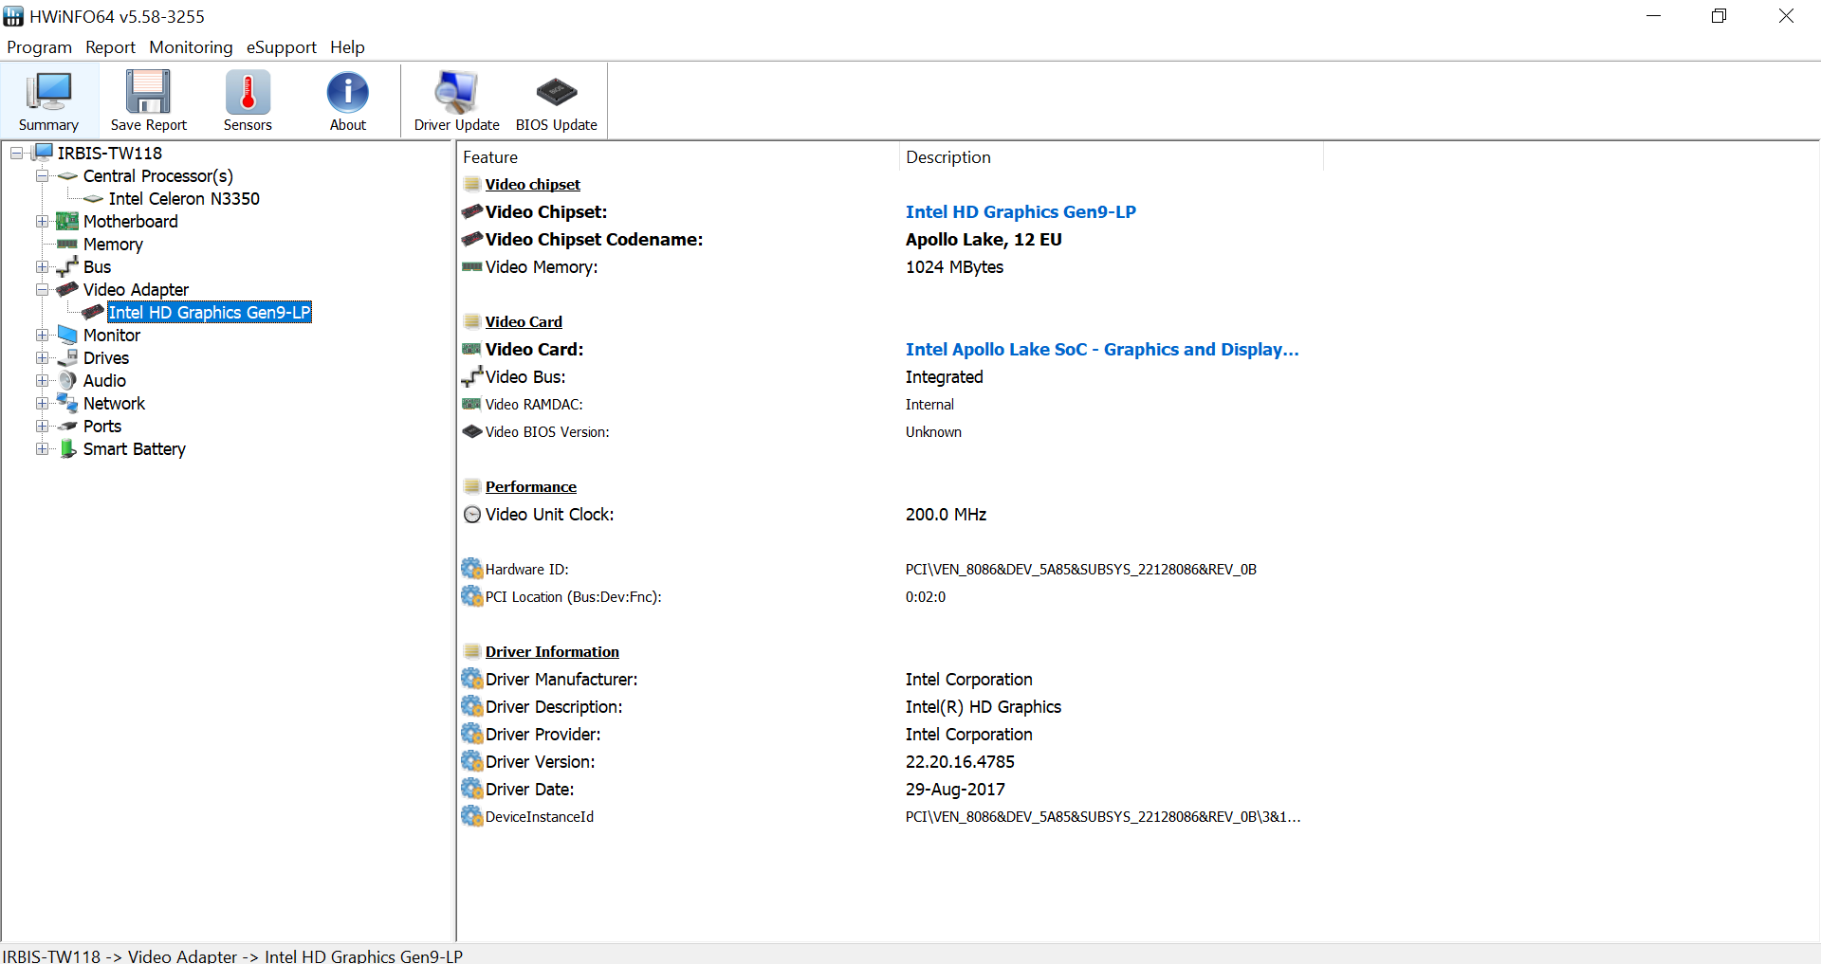Open the Monitoring menu
1821x964 pixels.
191,47
